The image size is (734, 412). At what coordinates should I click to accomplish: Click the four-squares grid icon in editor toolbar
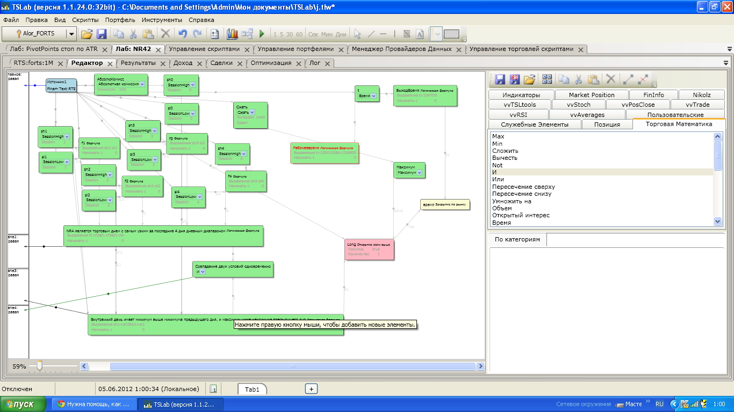[548, 79]
